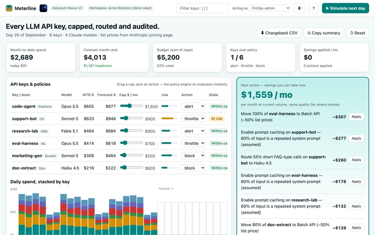Open the research-lab action dropdown

(x=193, y=131)
